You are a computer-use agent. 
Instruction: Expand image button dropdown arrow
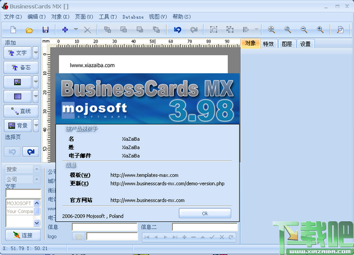(35, 82)
